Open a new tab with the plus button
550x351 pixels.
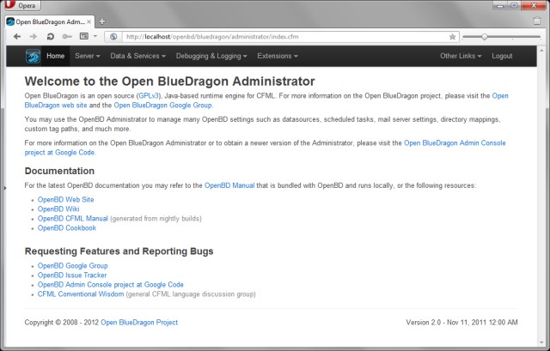(x=102, y=21)
